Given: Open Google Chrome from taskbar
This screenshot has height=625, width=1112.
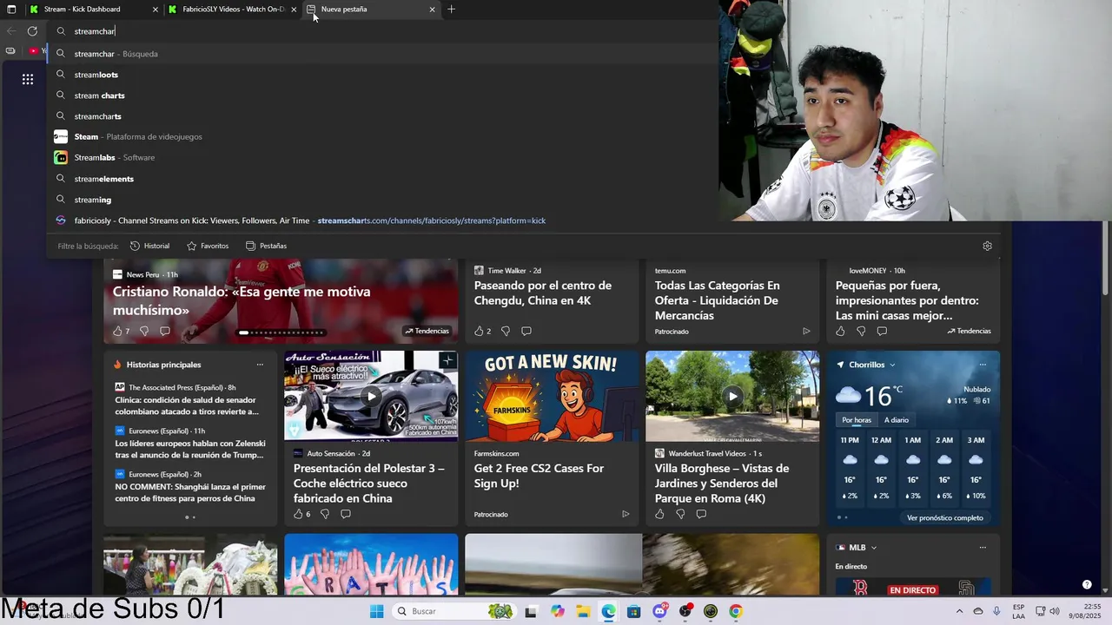Looking at the screenshot, I should (x=736, y=611).
